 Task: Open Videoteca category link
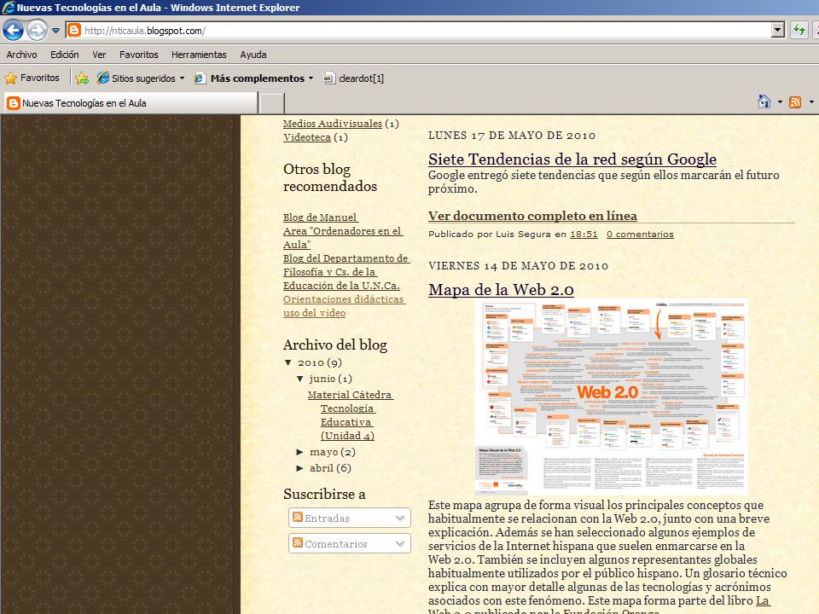point(306,137)
